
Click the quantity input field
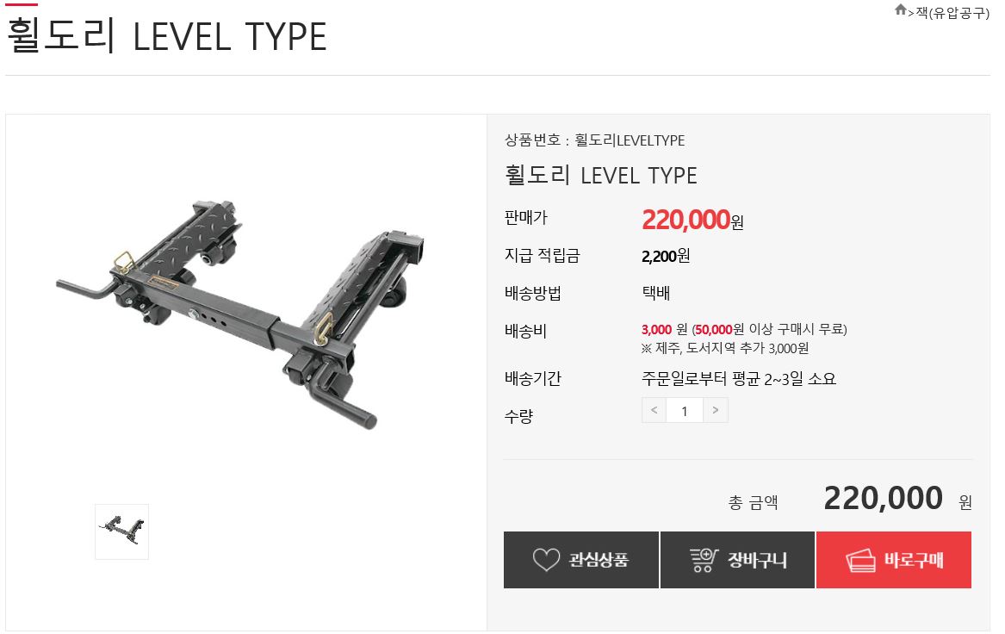(685, 410)
